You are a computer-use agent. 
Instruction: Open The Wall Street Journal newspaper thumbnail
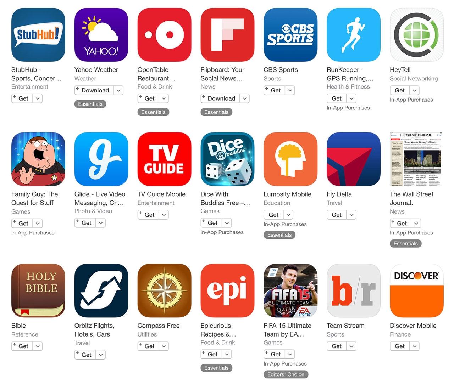click(417, 159)
